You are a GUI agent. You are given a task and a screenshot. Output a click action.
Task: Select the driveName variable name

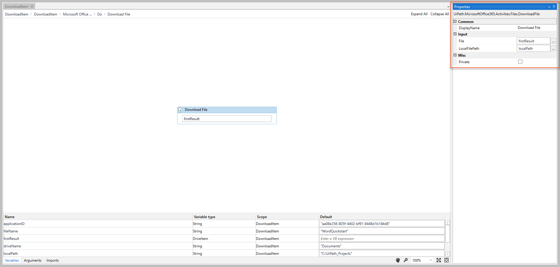point(12,246)
